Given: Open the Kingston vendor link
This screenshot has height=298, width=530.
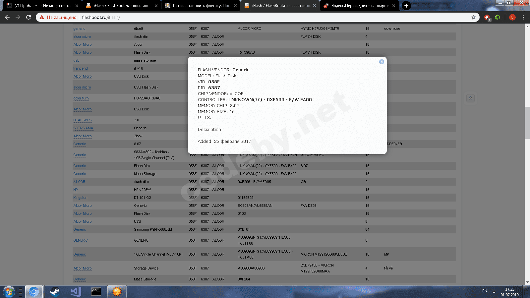Looking at the screenshot, I should point(80,198).
